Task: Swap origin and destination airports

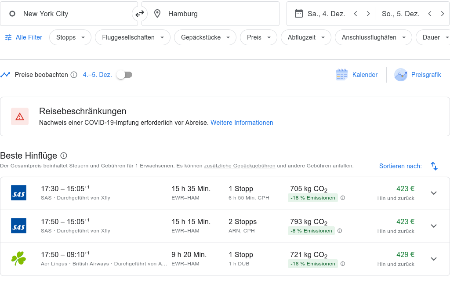Action: tap(140, 14)
